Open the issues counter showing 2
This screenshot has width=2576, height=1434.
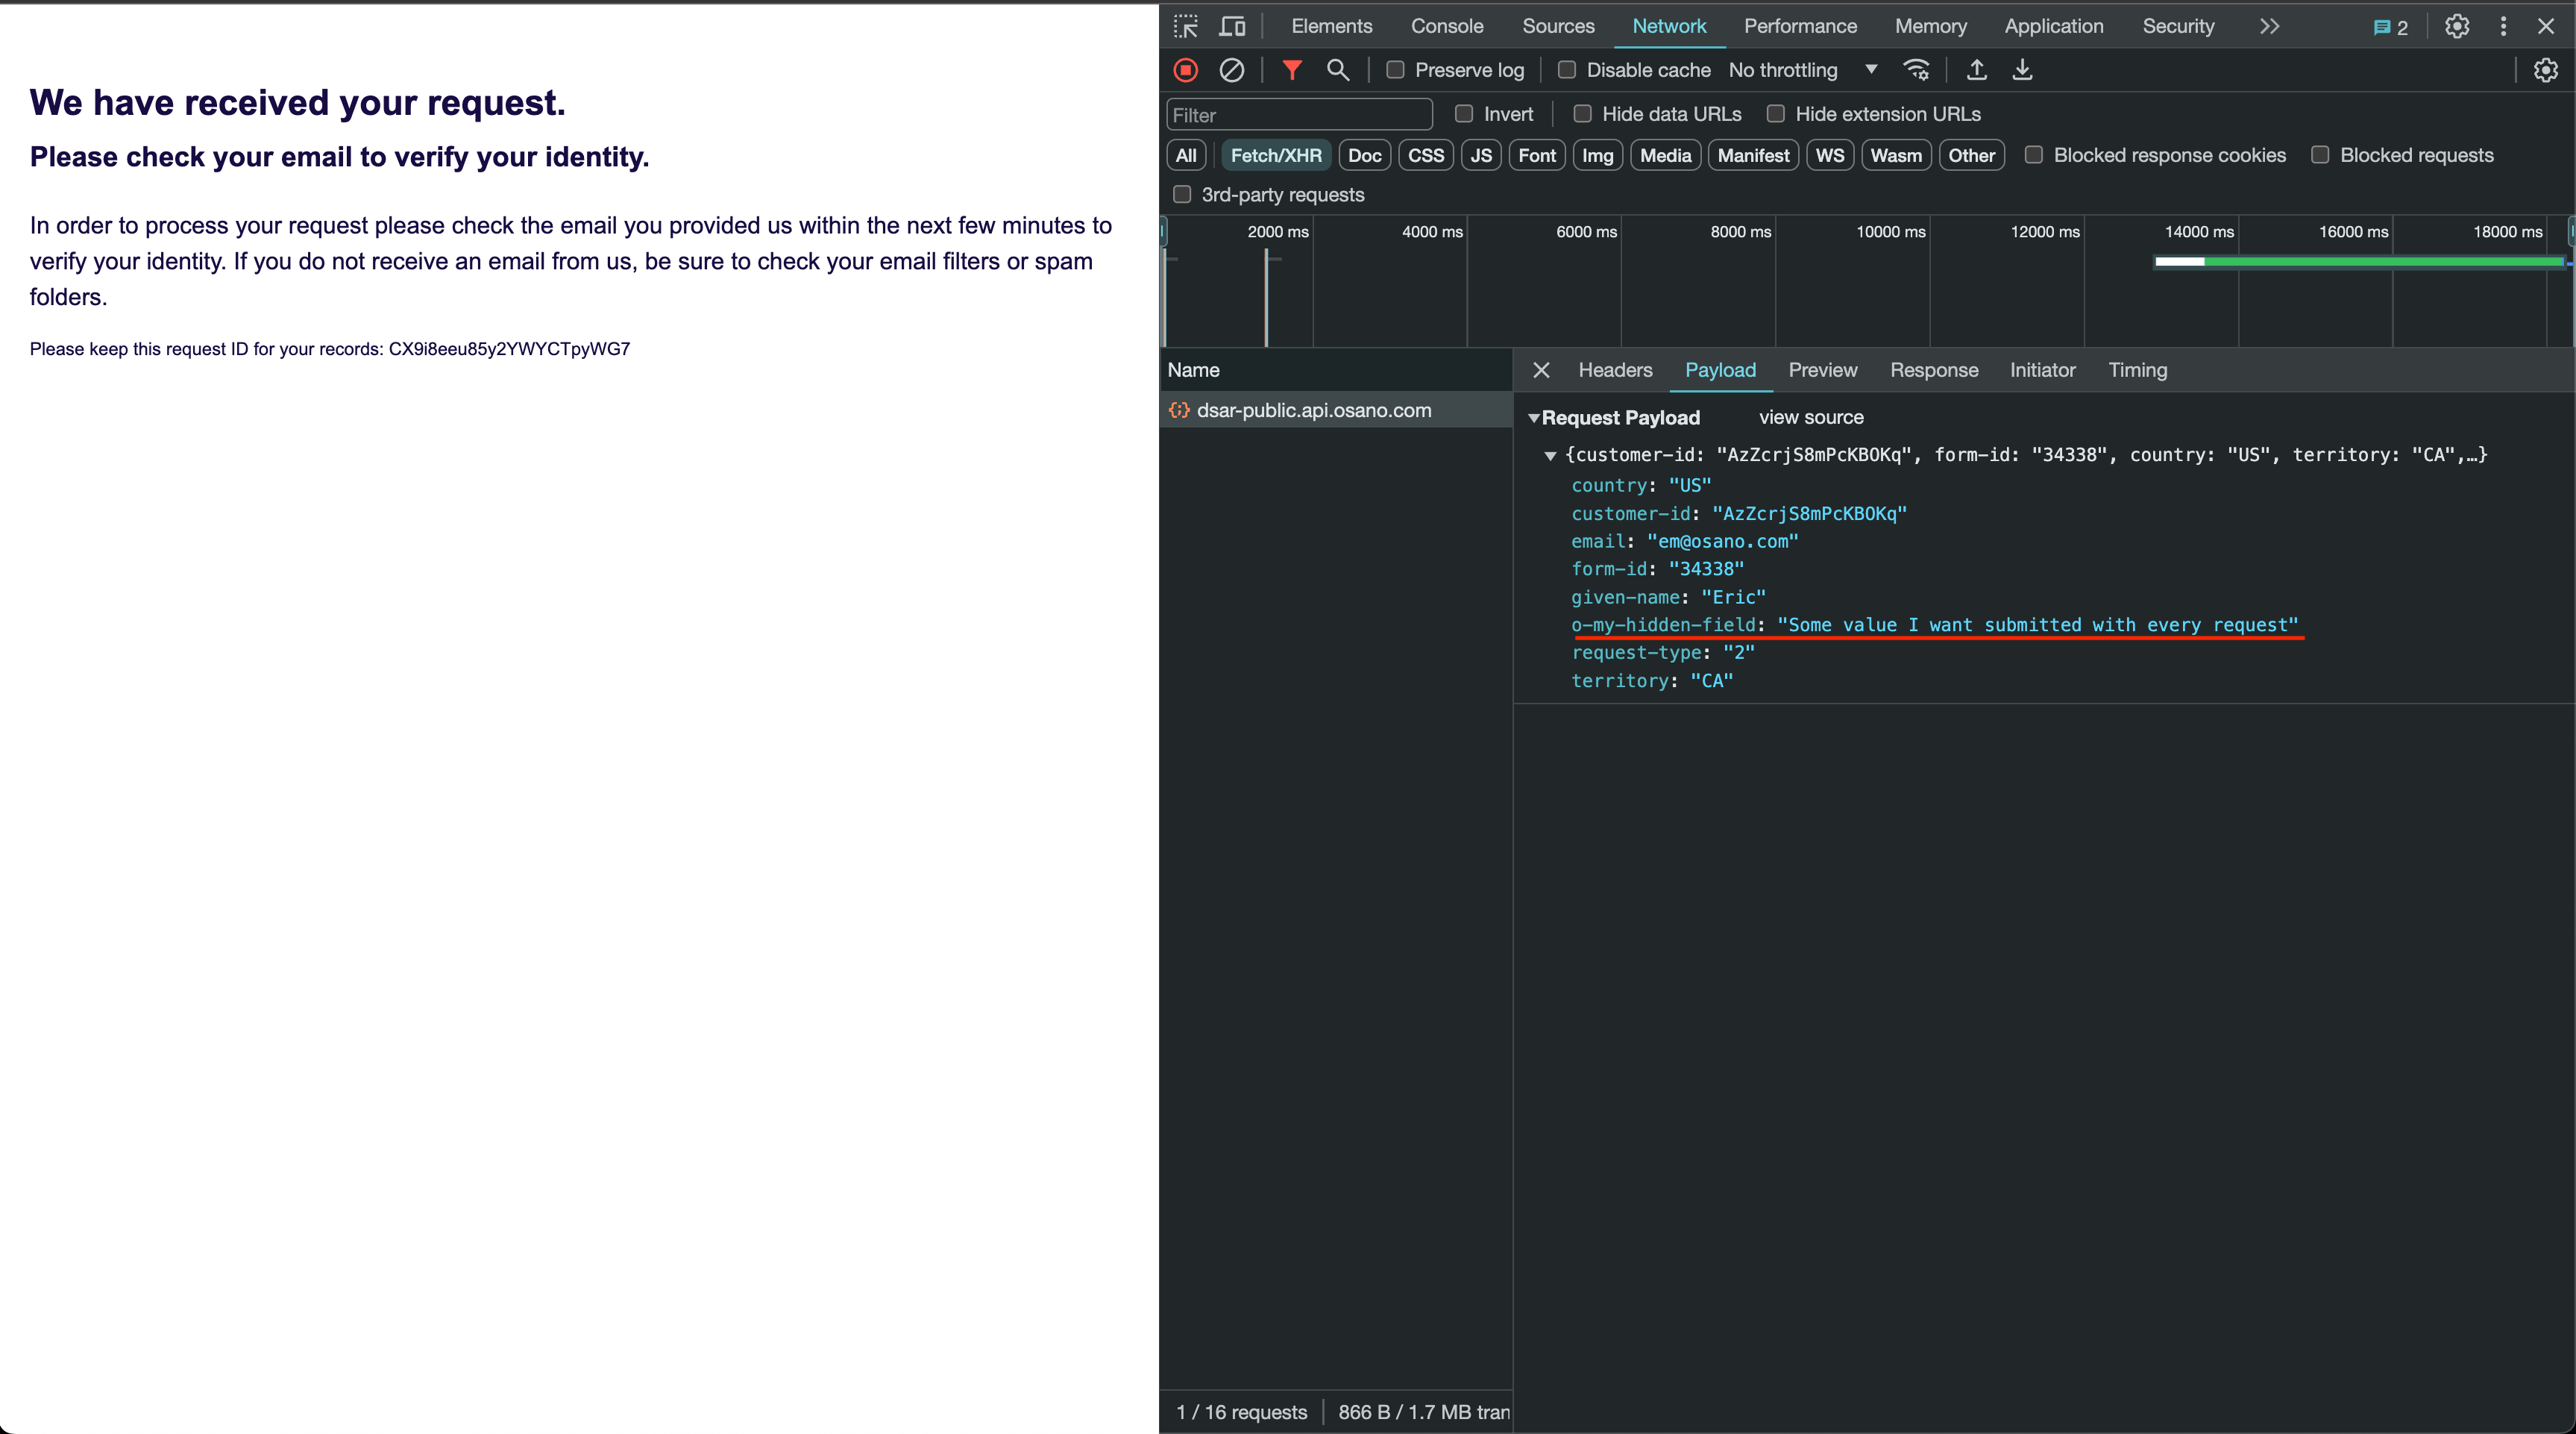click(x=2391, y=27)
